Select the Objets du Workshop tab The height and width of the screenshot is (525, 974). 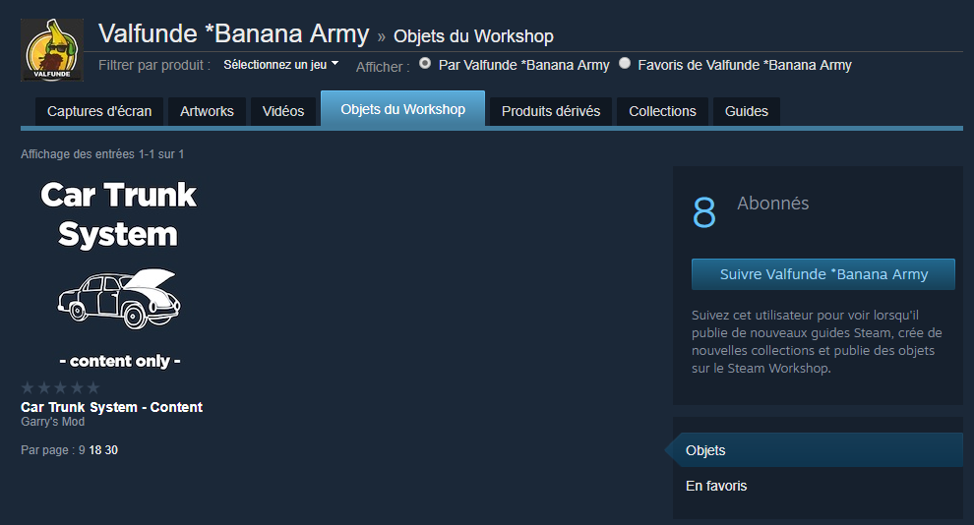(x=402, y=109)
